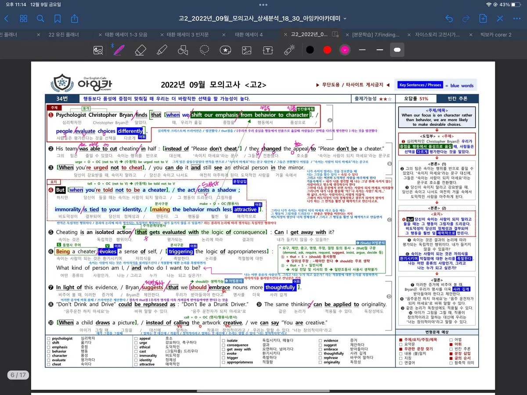Tick the checkbox beside 'appeal'

pyautogui.click(x=136, y=339)
